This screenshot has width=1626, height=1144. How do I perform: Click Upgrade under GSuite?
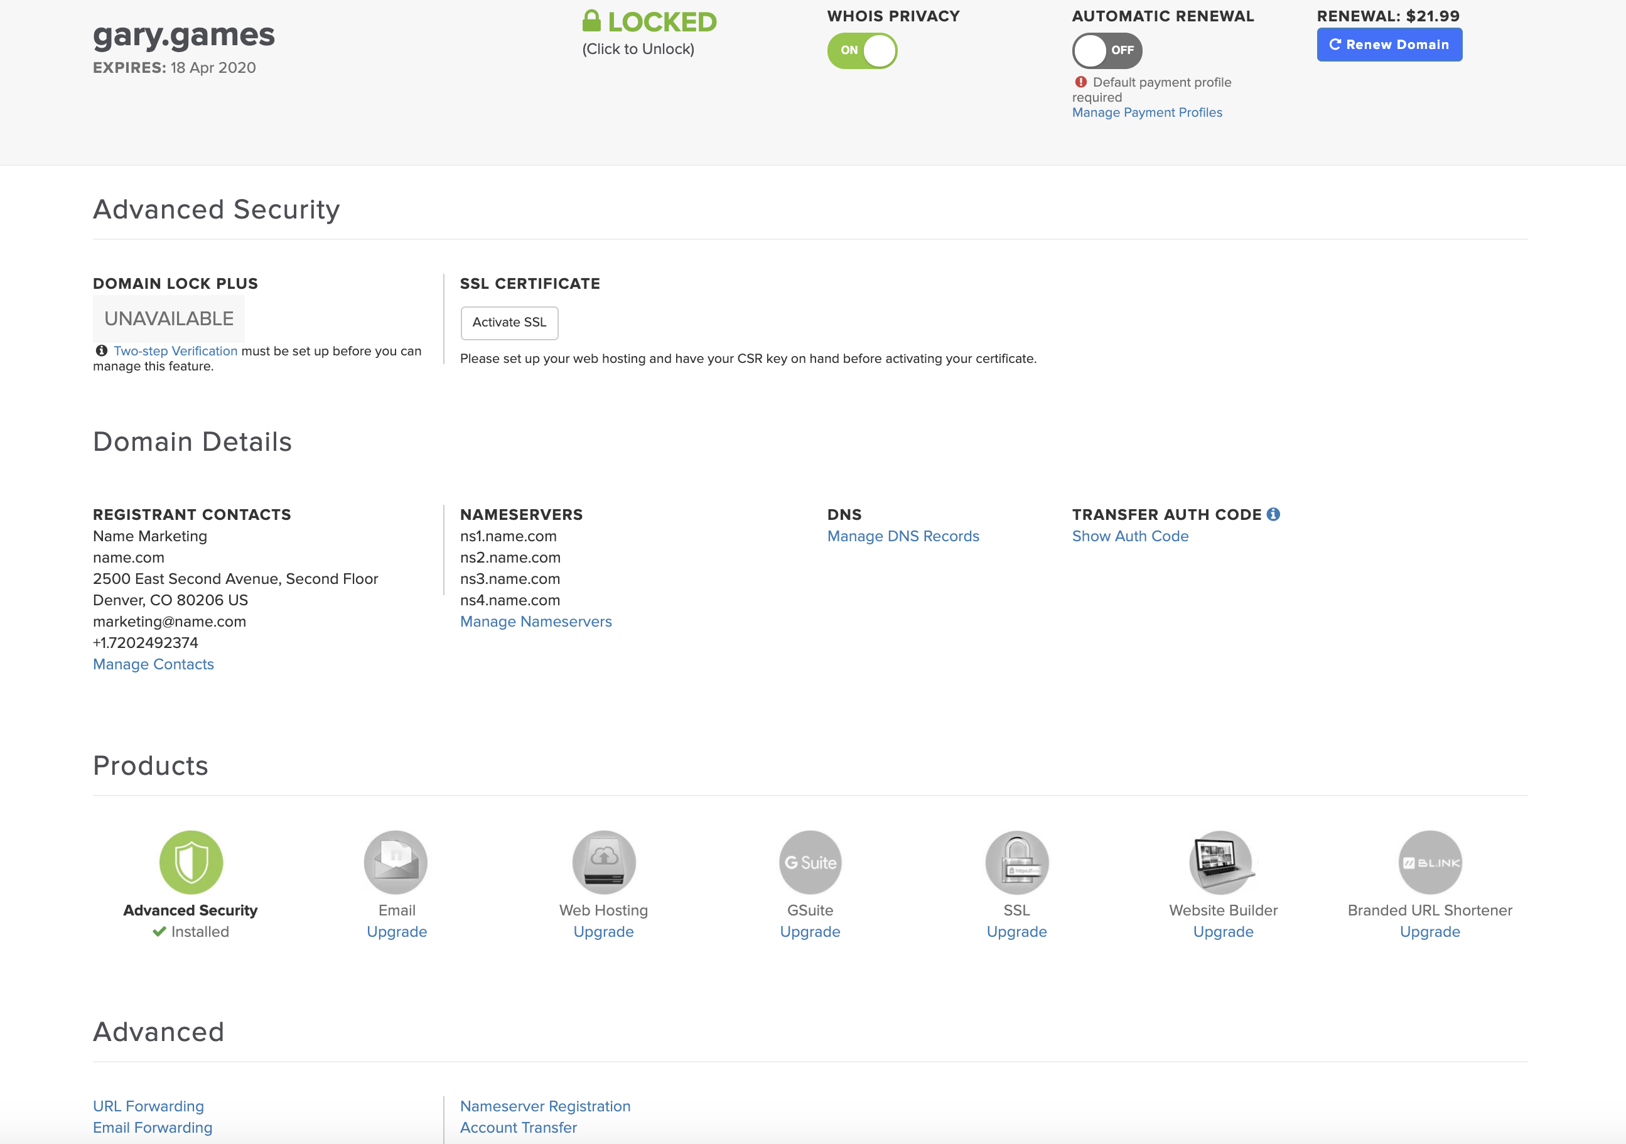pyautogui.click(x=810, y=932)
